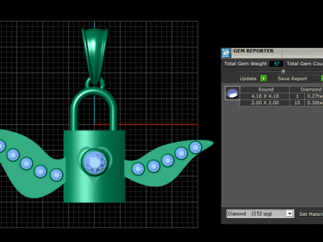
Task: Click the Diamond (3.52 spg) combo box
Action: click(260, 214)
